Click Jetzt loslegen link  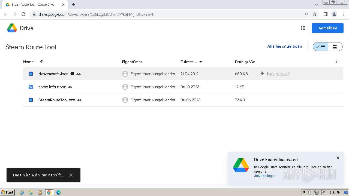(265, 176)
